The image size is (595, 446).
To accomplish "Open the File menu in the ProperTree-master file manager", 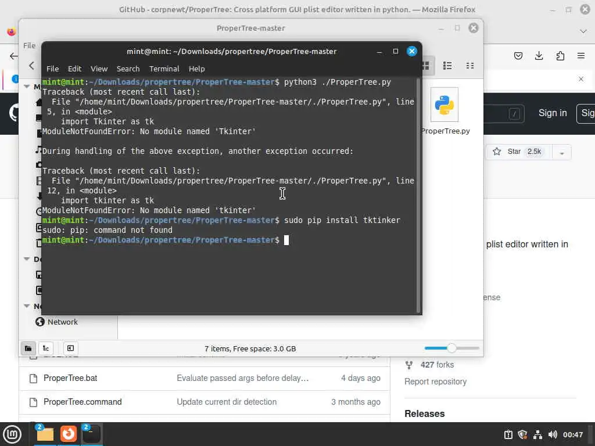I will (x=29, y=45).
